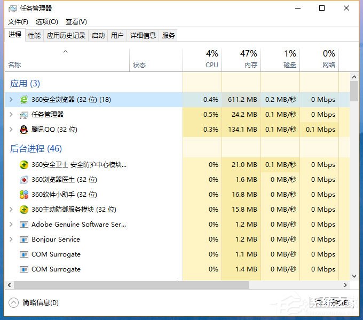Image resolution: width=363 pixels, height=320 pixels.
Task: Click the 360软件小助手 colorful icon
Action: tap(24, 195)
